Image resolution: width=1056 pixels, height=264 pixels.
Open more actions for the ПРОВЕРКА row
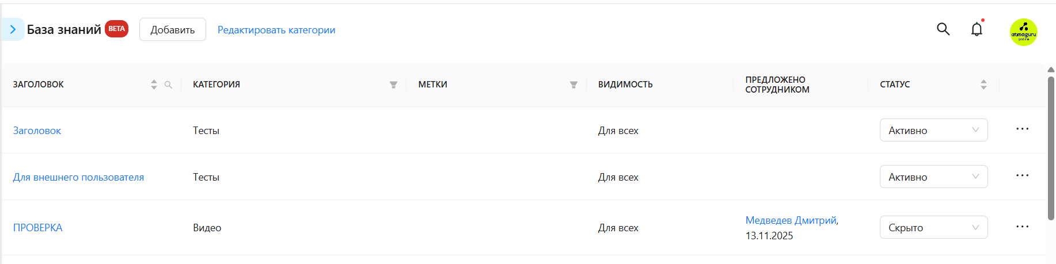[x=1022, y=227]
